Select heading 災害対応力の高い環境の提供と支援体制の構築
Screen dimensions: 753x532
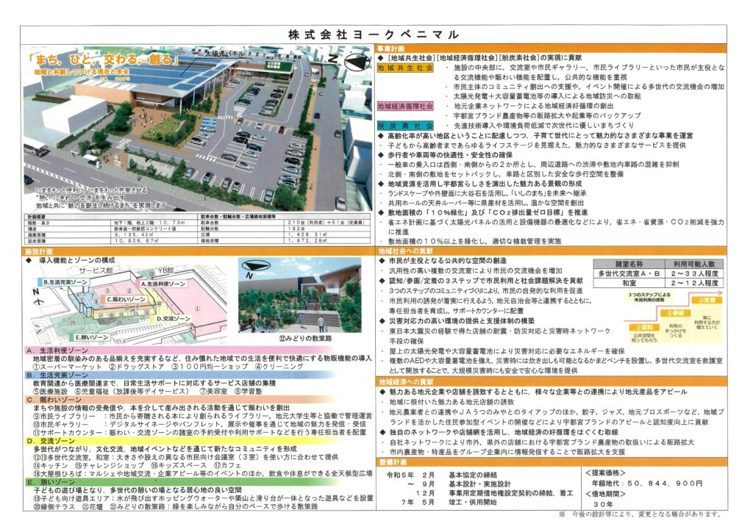click(x=462, y=321)
